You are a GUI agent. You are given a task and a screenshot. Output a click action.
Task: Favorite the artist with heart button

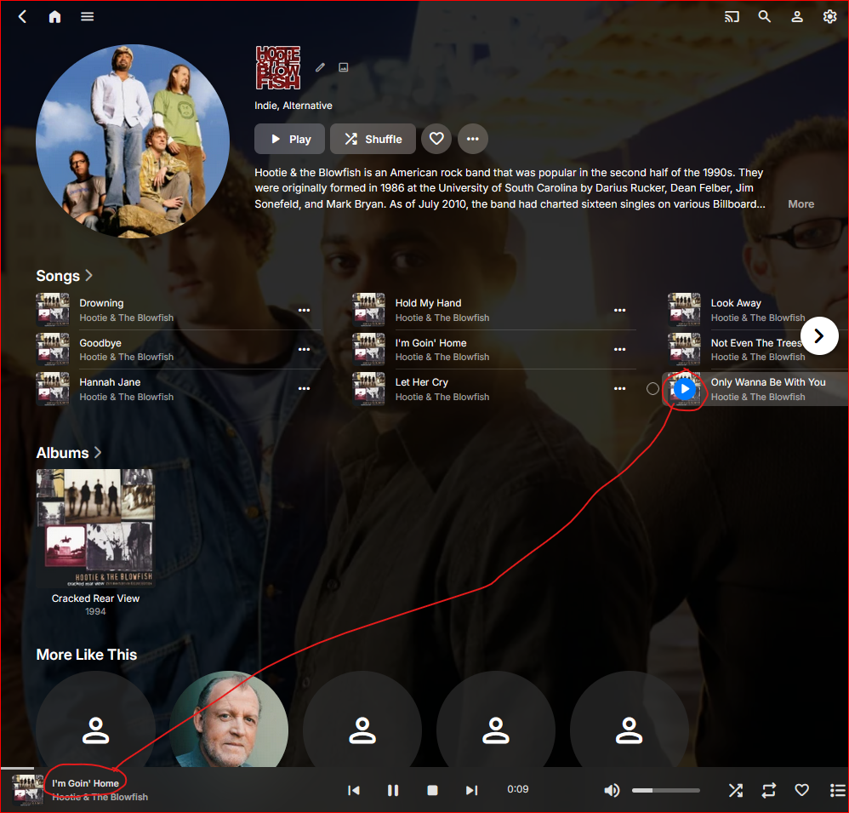point(436,139)
